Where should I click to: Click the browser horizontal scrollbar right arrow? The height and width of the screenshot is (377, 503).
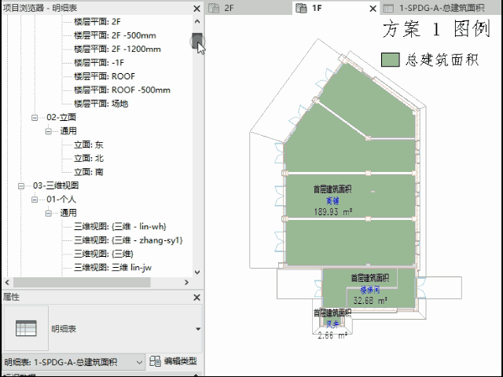click(185, 282)
